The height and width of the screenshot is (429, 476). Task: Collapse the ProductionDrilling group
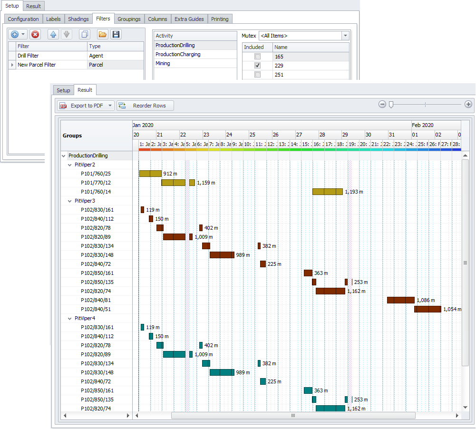coord(64,156)
